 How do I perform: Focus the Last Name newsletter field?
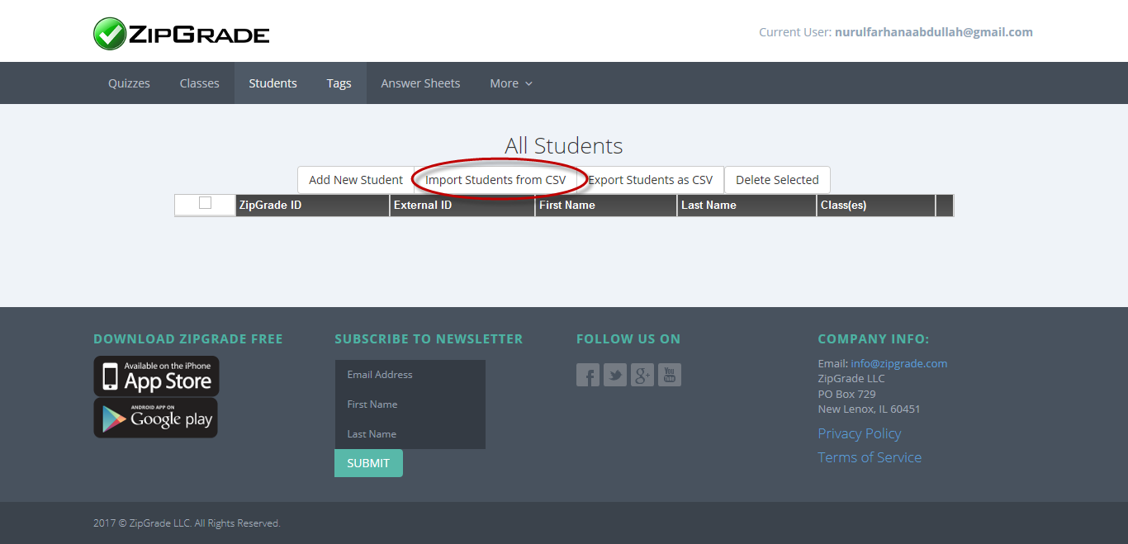[x=410, y=434]
